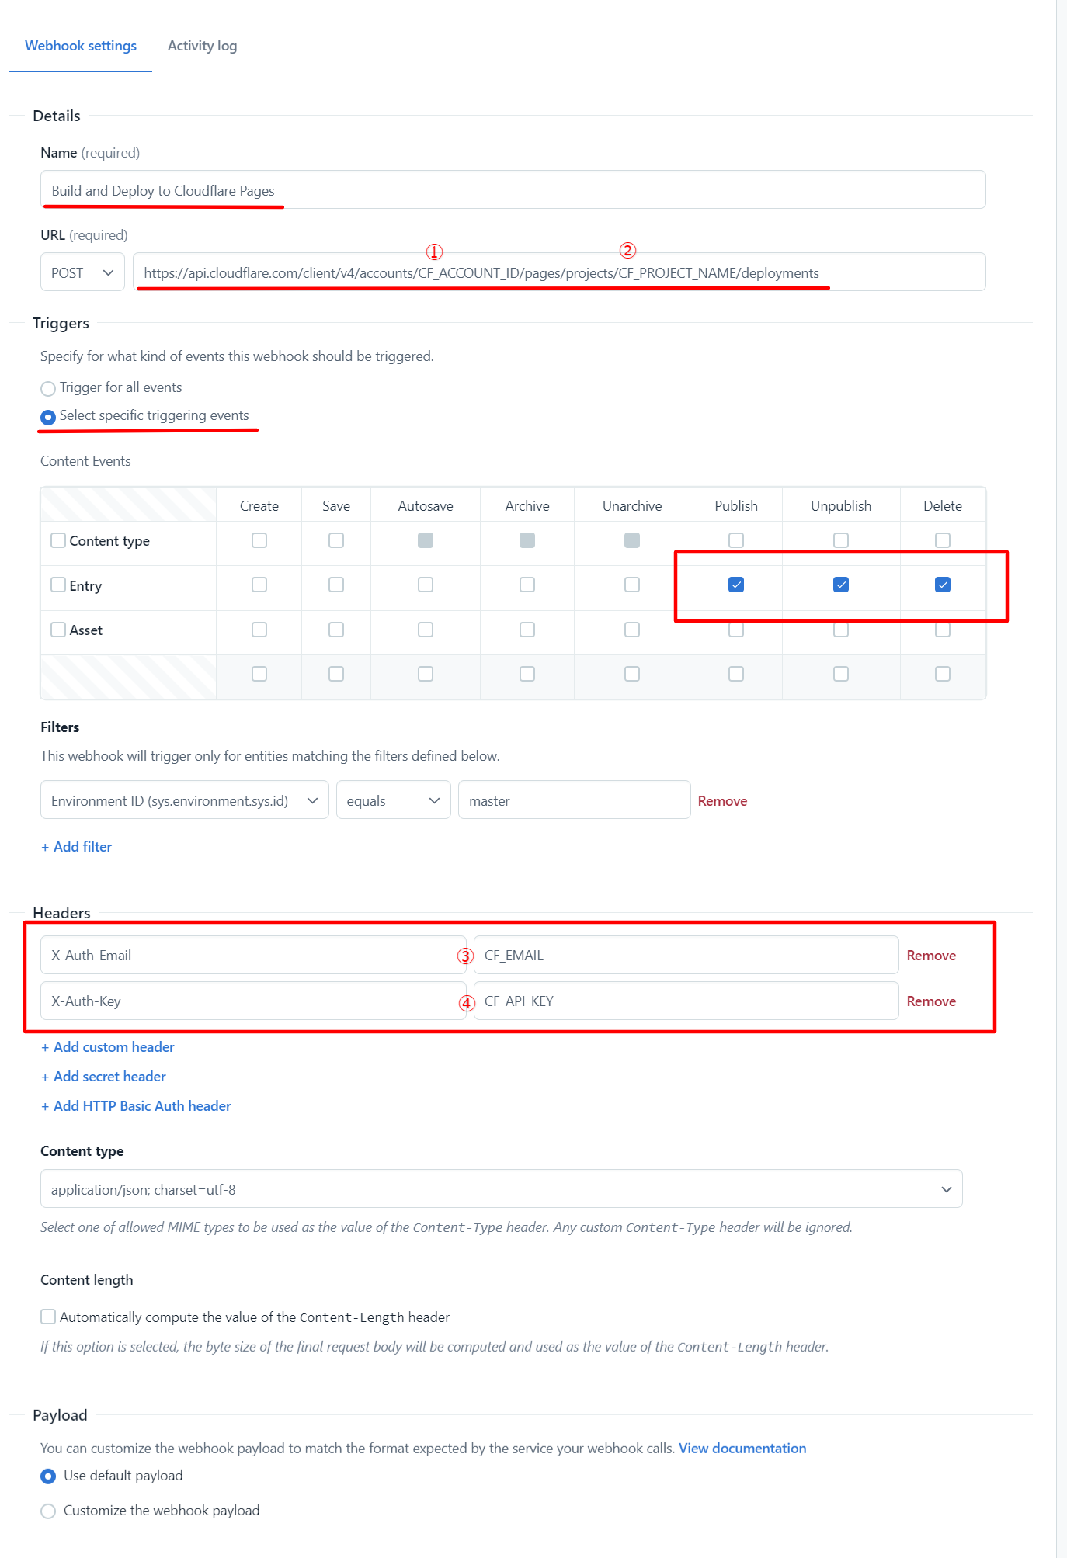
Task: Check Asset Create checkbox
Action: pos(259,630)
